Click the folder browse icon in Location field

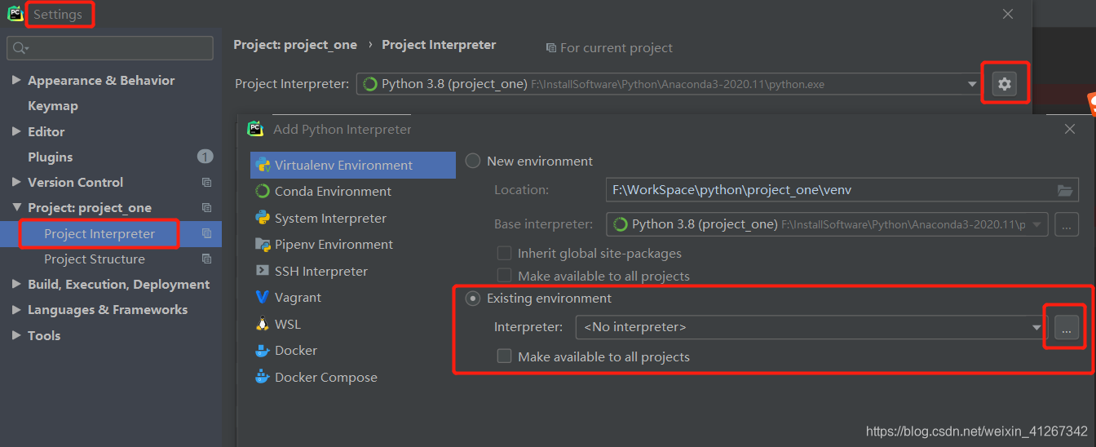point(1065,190)
